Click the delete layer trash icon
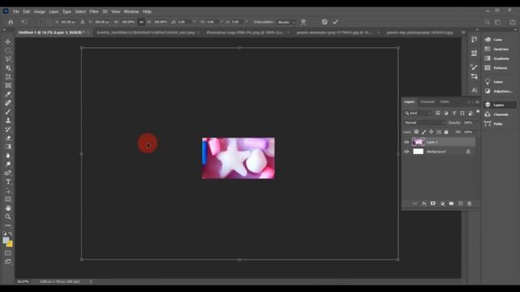Screen dimensions: 520x292 470,204
